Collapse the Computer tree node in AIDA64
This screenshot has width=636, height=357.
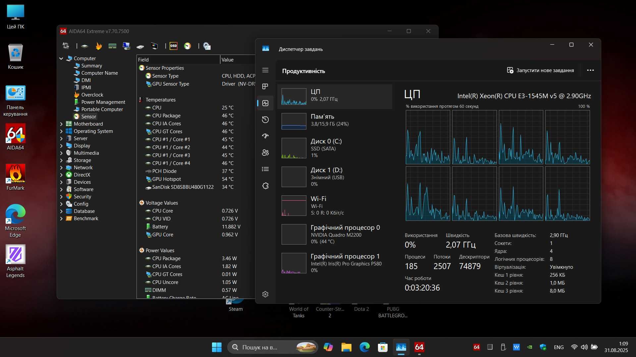pos(61,59)
